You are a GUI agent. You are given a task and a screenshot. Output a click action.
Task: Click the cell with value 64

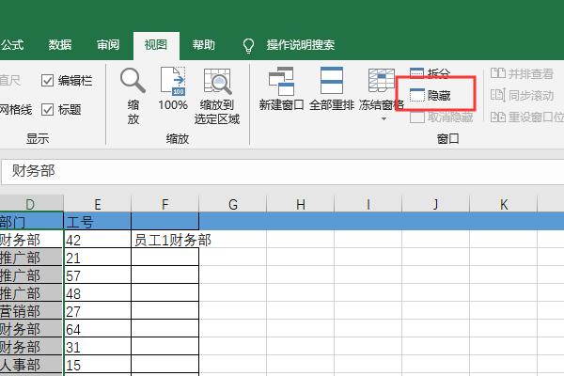point(97,329)
